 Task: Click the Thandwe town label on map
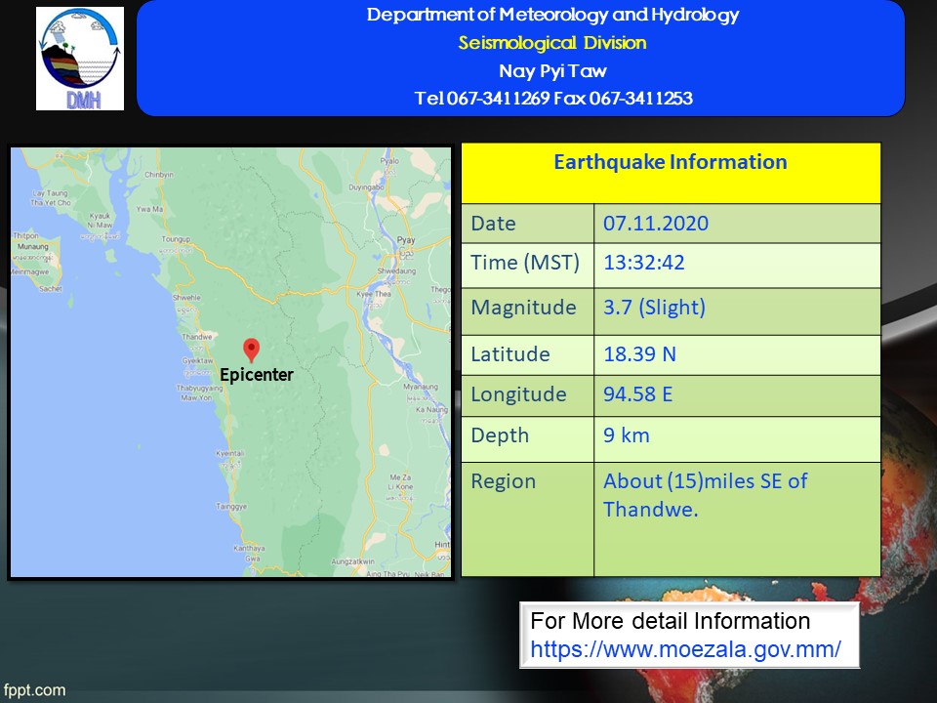coord(197,335)
